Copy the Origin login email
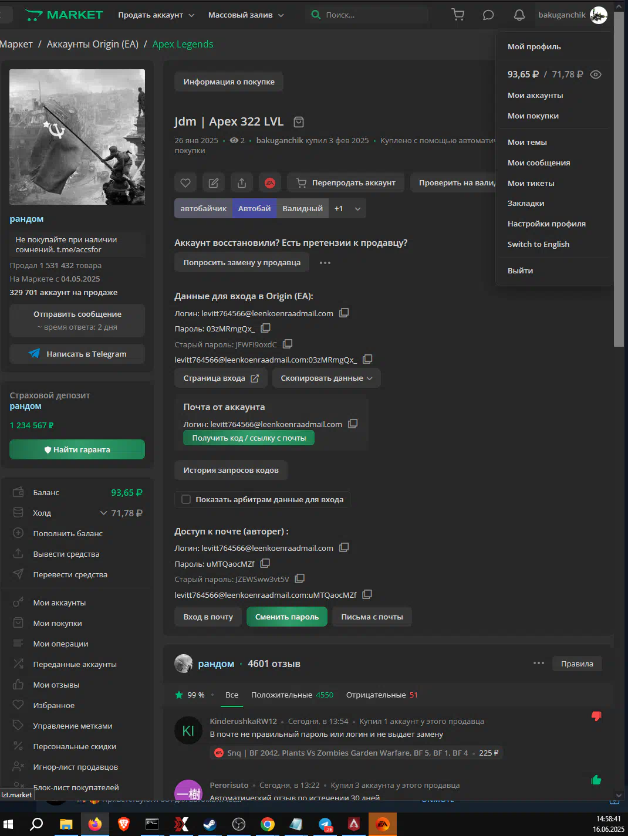The width and height of the screenshot is (628, 836). click(344, 313)
